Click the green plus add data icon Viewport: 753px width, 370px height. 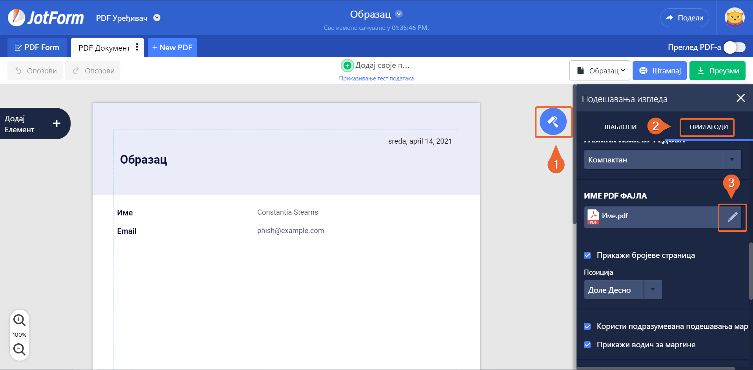pyautogui.click(x=347, y=66)
